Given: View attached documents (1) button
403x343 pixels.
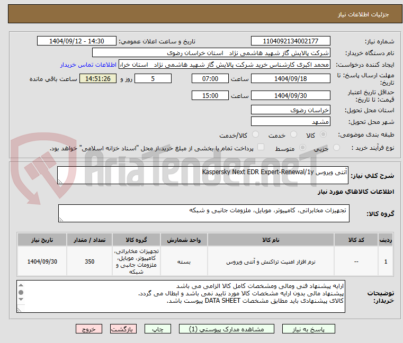Looking at the screenshot, I should pyautogui.click(x=227, y=329).
